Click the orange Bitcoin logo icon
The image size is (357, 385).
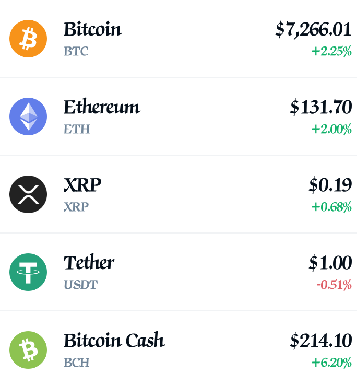(28, 39)
